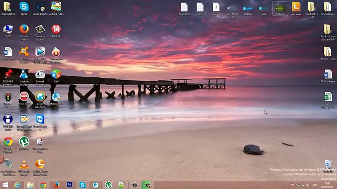Show hidden system tray icons
The height and width of the screenshot is (189, 337).
tap(288, 185)
